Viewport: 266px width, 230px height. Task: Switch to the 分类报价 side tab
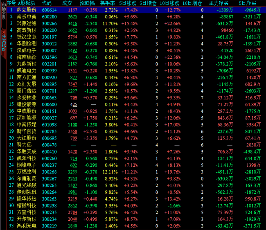4,43
